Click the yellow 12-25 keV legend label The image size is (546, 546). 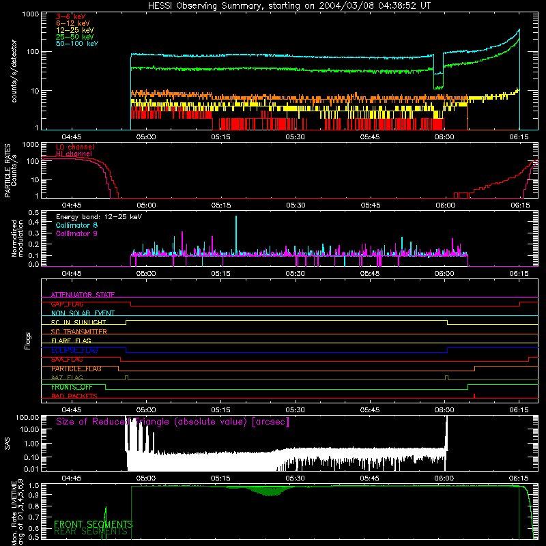(75, 30)
